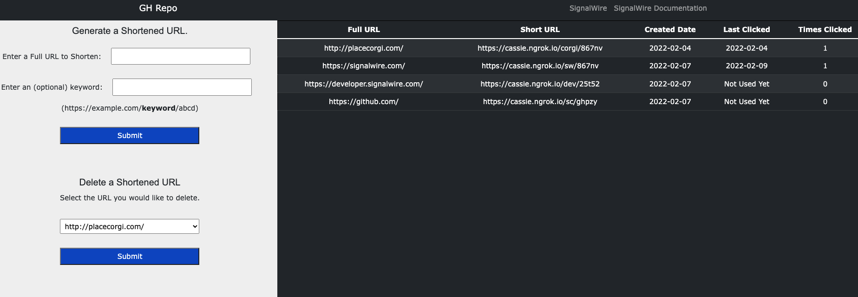Open the SignalWire navigation link
Image resolution: width=858 pixels, height=297 pixels.
point(588,8)
